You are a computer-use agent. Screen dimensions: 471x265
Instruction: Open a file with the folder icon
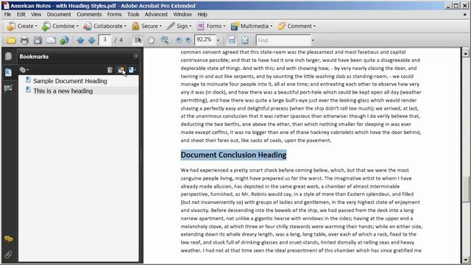click(11, 40)
